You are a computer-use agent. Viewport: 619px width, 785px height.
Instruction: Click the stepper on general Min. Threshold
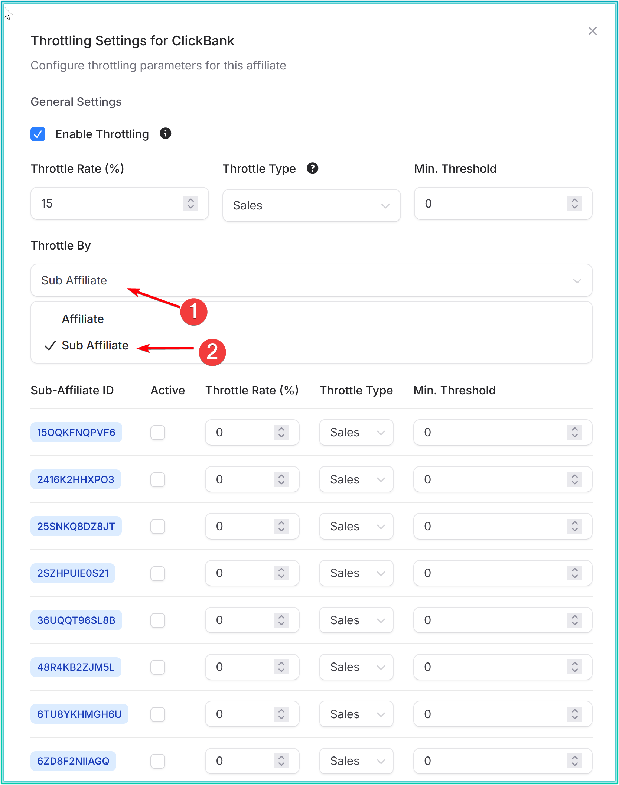click(574, 203)
